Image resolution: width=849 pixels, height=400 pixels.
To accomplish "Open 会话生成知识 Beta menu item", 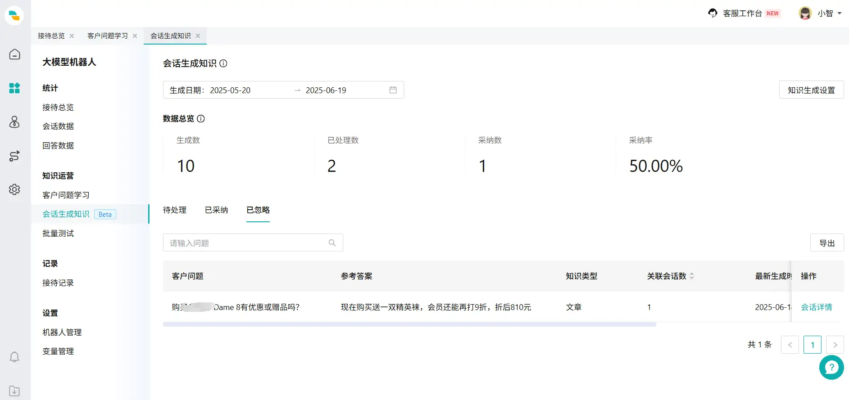I will [90, 214].
